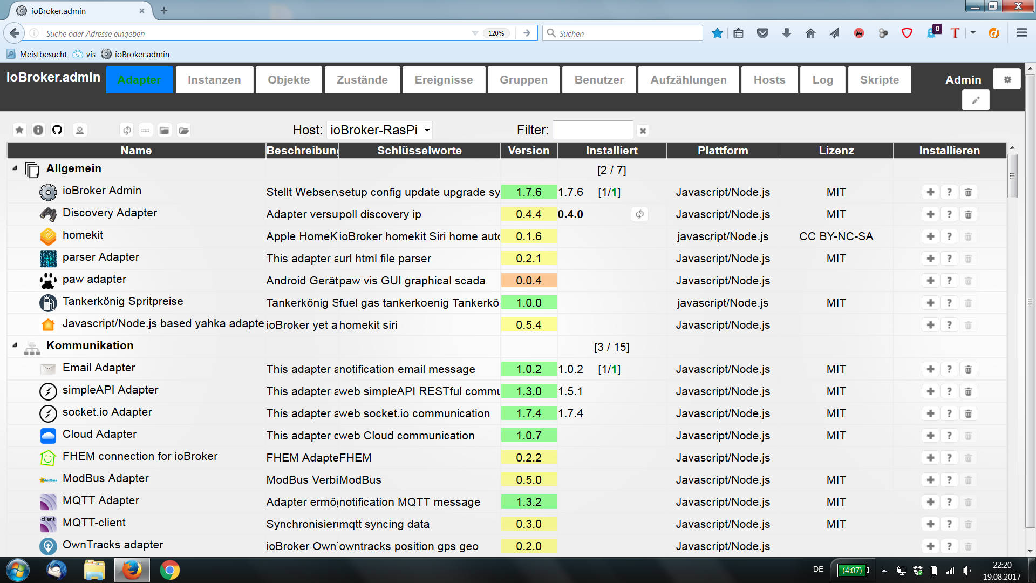Screen dimensions: 1036x583
Task: Go to the Hosts tab
Action: click(769, 80)
